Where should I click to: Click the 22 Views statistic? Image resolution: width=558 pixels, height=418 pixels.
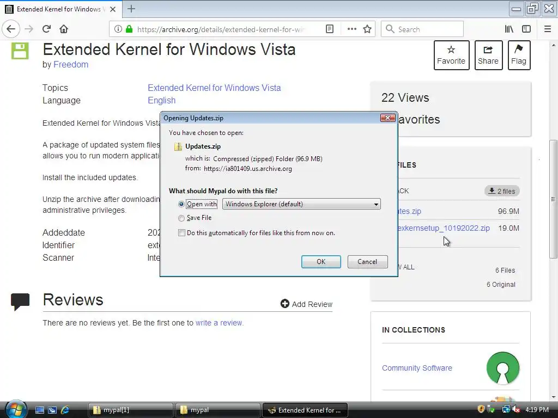405,98
